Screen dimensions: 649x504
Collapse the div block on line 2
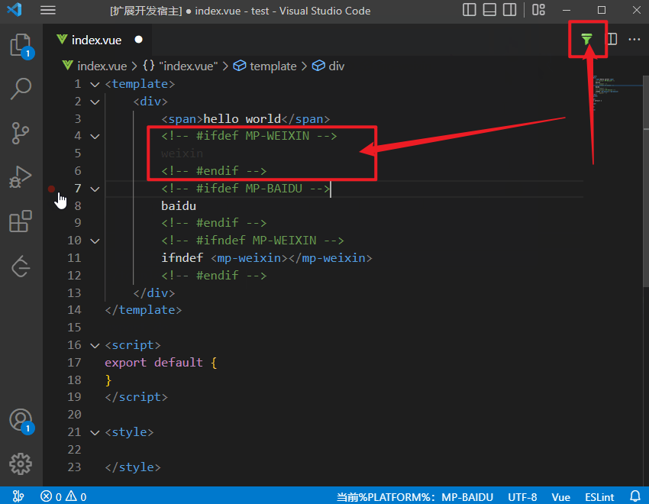(95, 102)
